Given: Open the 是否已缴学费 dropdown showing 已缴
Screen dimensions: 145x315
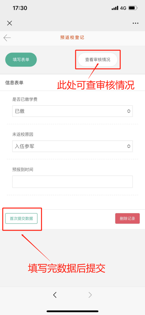Looking at the screenshot, I should (x=72, y=111).
